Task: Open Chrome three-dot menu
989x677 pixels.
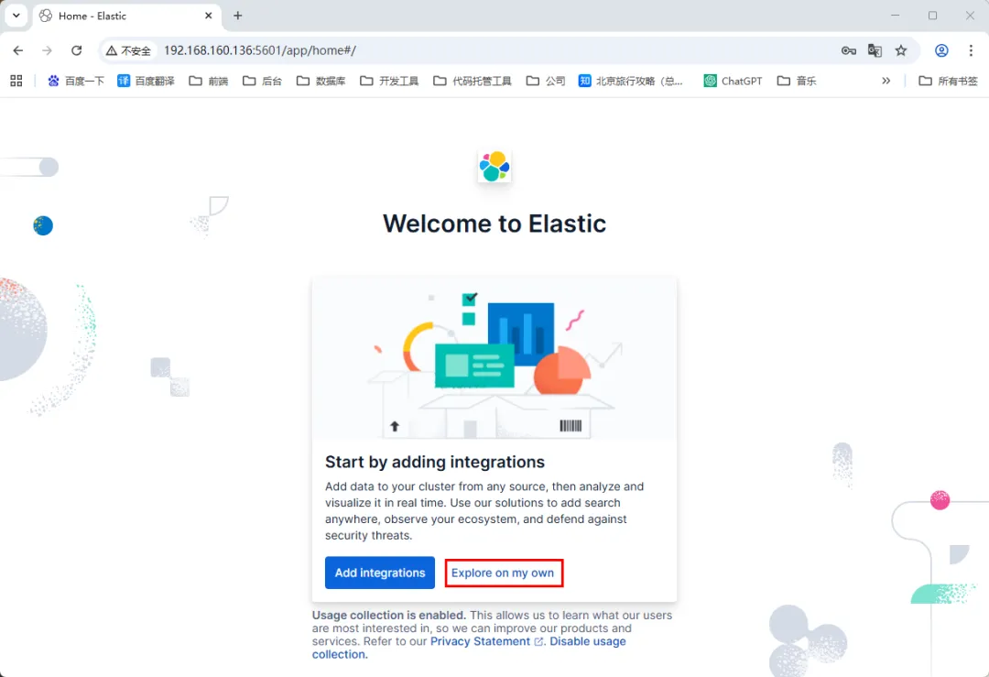Action: [x=971, y=50]
